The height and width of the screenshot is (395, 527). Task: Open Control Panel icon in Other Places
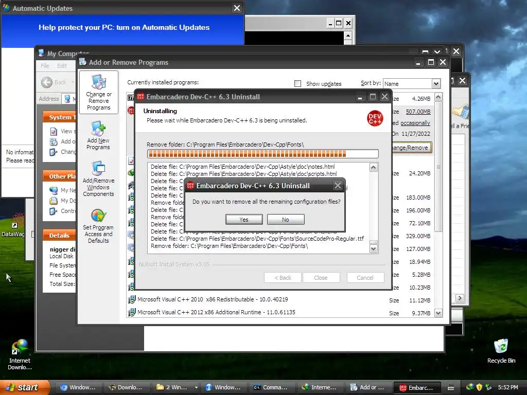(54, 211)
